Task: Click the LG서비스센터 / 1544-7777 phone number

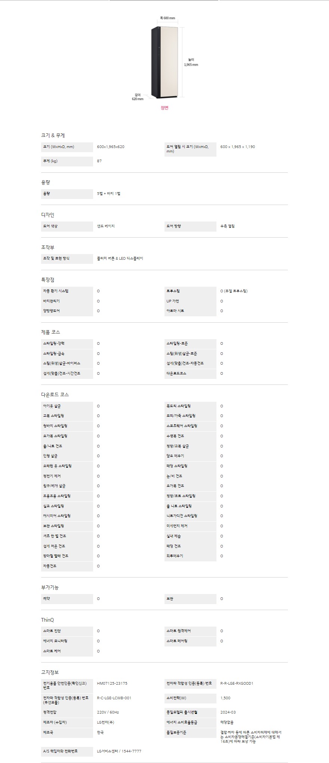Action: 119,751
